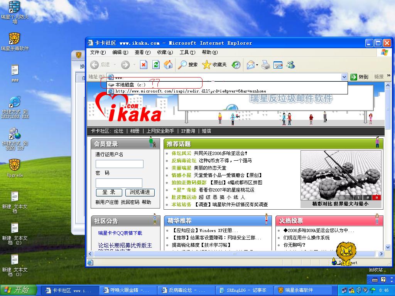This screenshot has height=296, width=395.
Task: Open 瑞星卡卡QQ表情下载 announcement link
Action: [120, 233]
